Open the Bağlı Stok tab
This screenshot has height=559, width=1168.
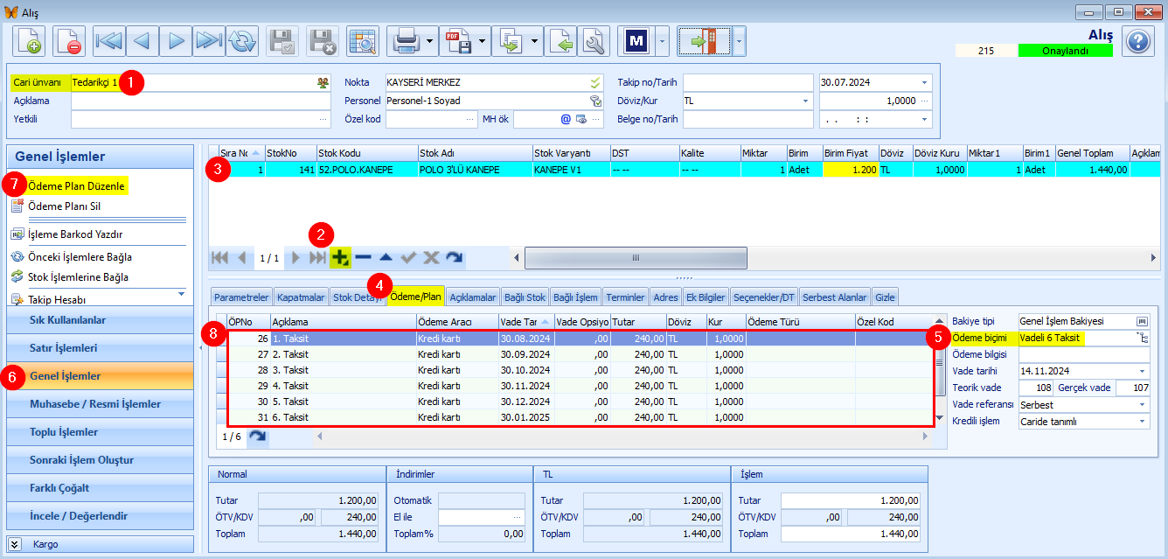[525, 297]
